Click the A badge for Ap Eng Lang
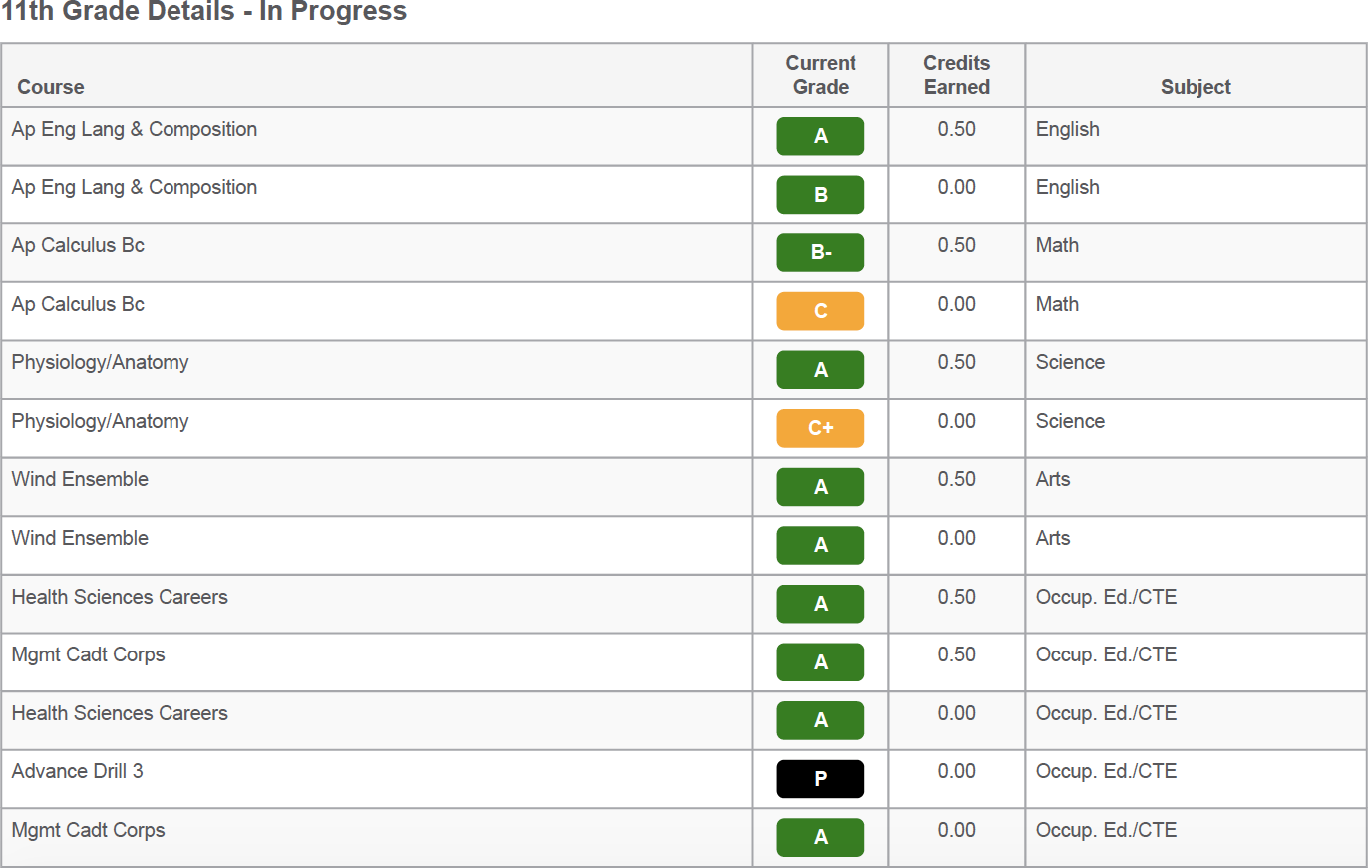This screenshot has width=1368, height=868. click(820, 136)
